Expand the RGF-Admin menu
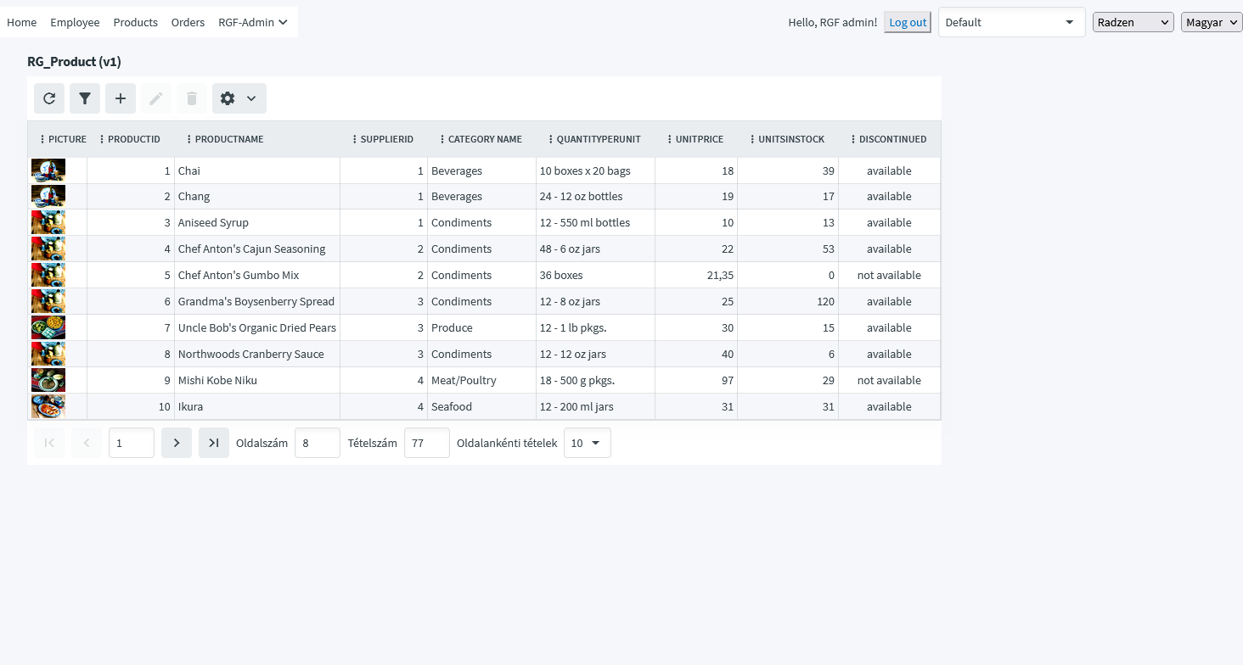 [x=252, y=22]
